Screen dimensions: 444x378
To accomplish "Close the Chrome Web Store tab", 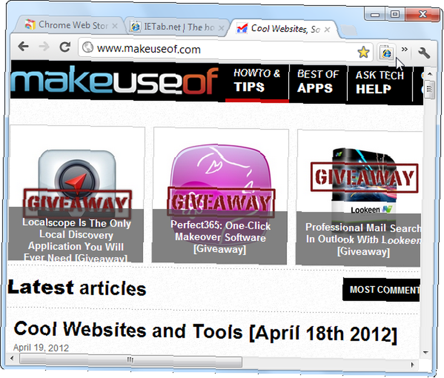I will pyautogui.click(x=115, y=26).
